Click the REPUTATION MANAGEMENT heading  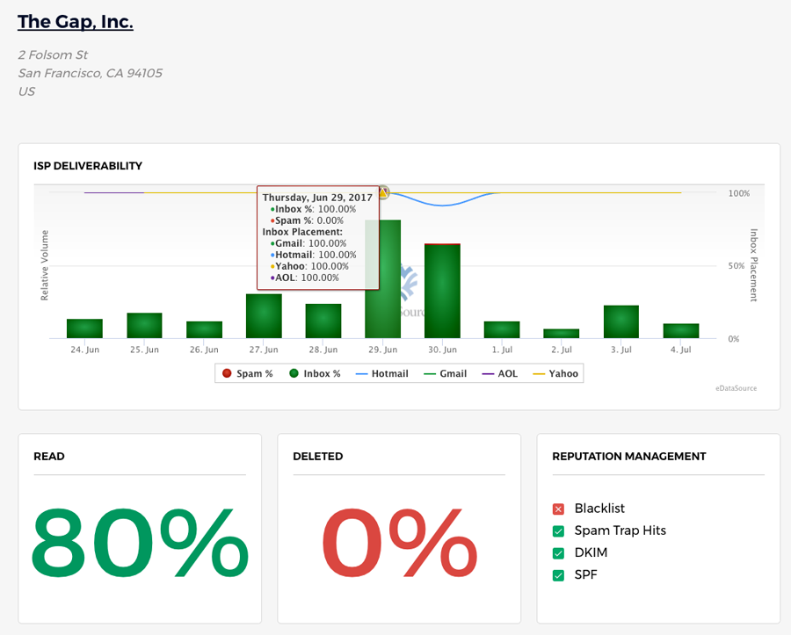click(x=629, y=456)
